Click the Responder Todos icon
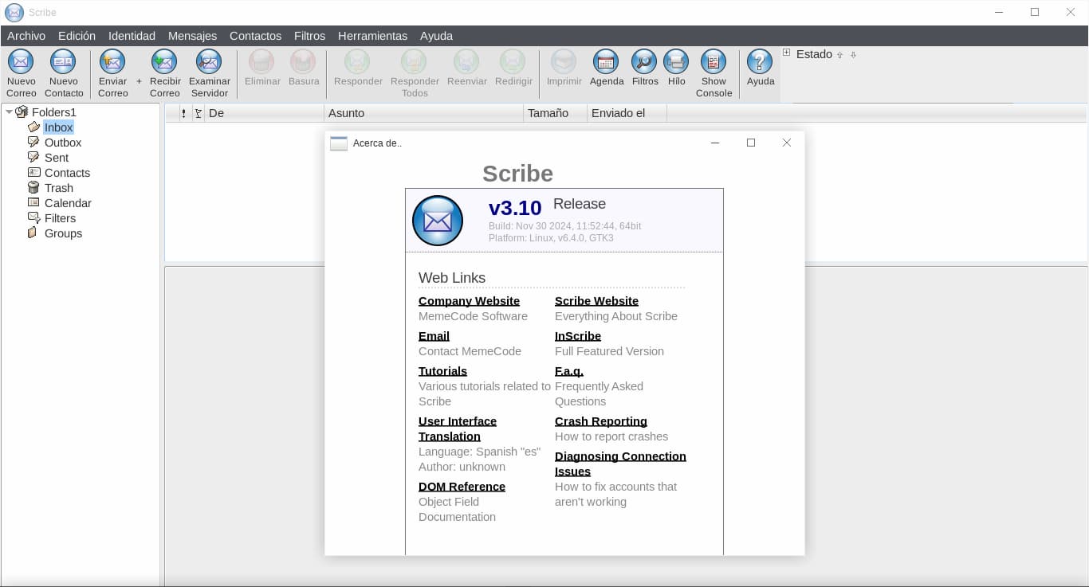 click(x=414, y=61)
